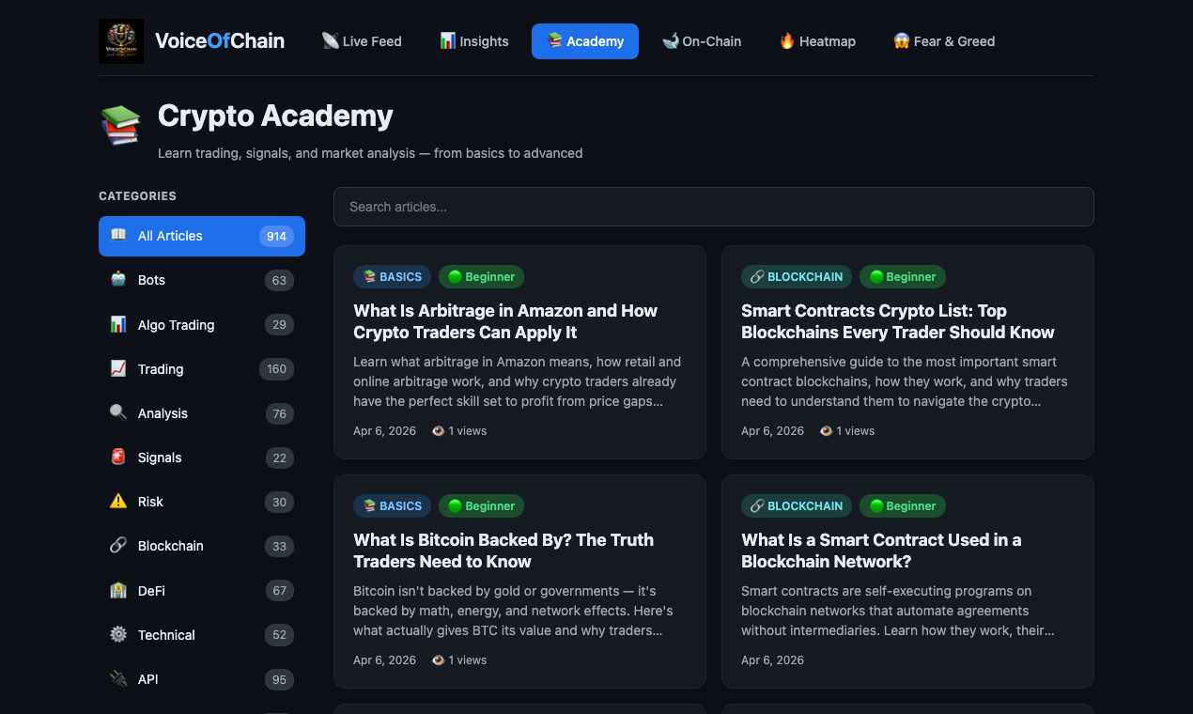
Task: Click the green Beginner badge on smart contract article
Action: pos(902,505)
